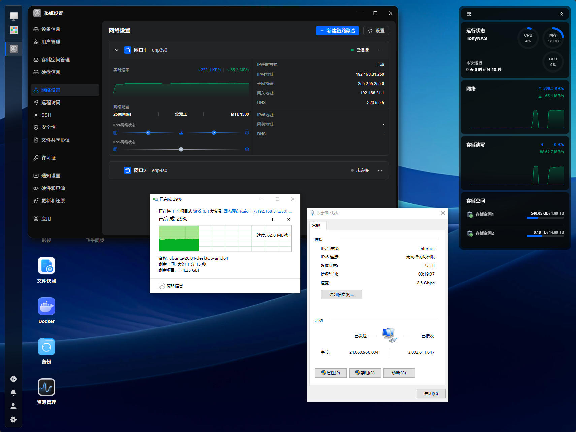Click DNS value 223.5.5.5
Viewport: 576px width, 432px height.
[x=376, y=103]
